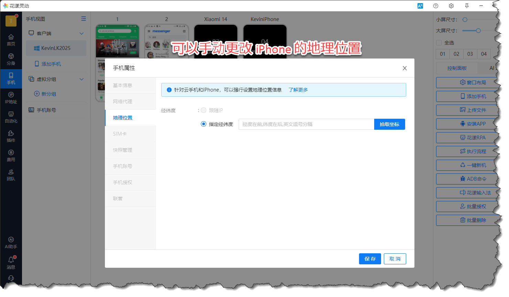
Task: Select phone 01 in the selector
Action: coord(443,54)
